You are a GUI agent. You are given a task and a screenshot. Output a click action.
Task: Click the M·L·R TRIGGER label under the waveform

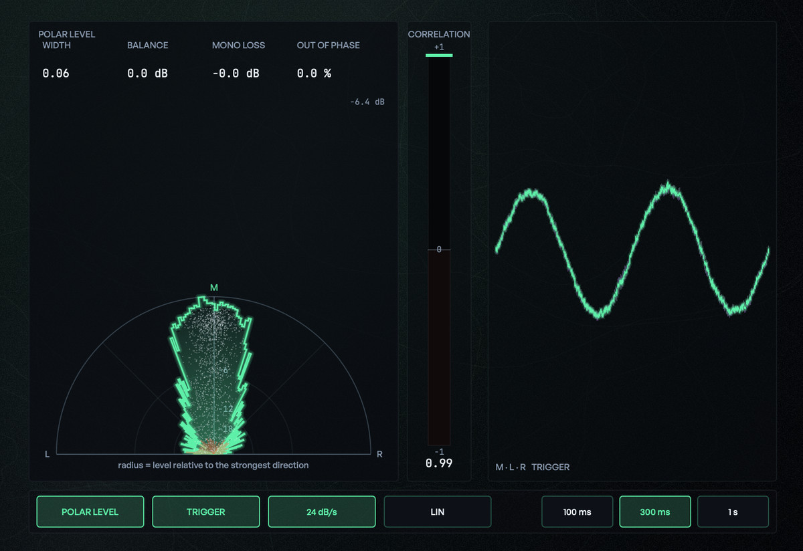[533, 467]
